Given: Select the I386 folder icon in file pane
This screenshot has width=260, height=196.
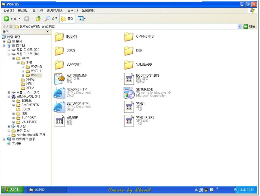Looking at the screenshot, I should [x=129, y=51].
